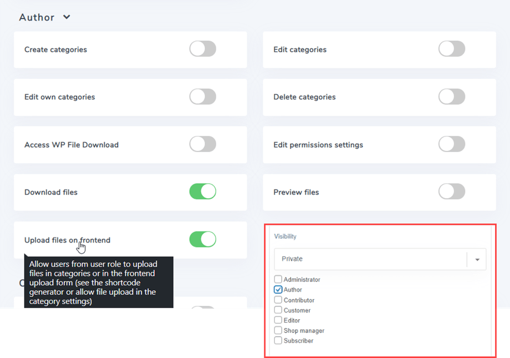Collapse the Author section chevron

(67, 17)
